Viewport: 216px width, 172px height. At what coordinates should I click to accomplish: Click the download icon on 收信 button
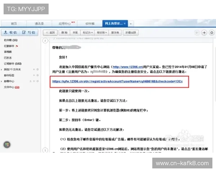tap(5, 32)
